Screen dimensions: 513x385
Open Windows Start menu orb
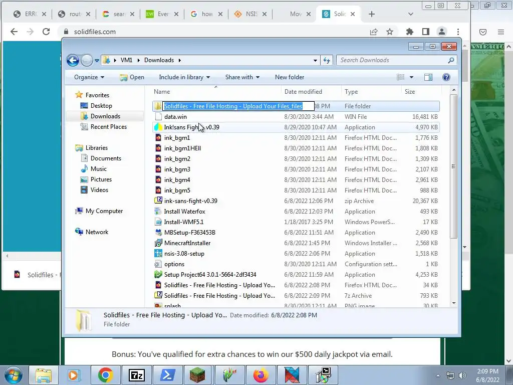pos(14,375)
